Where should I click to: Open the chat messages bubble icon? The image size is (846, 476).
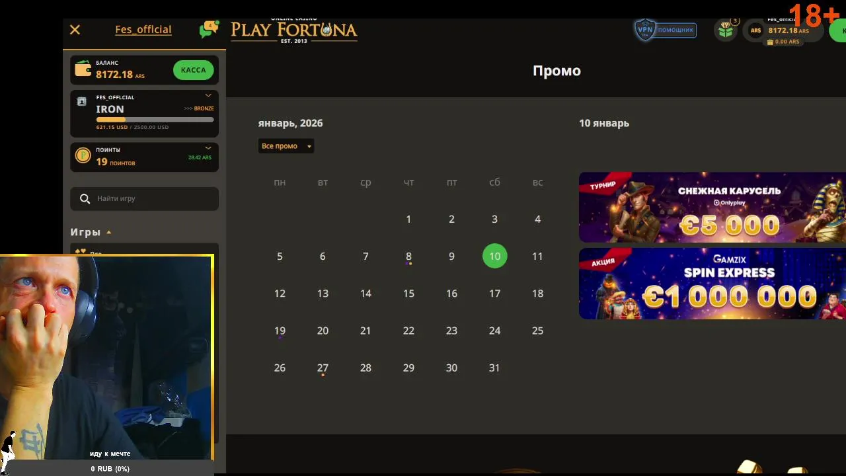(x=208, y=30)
